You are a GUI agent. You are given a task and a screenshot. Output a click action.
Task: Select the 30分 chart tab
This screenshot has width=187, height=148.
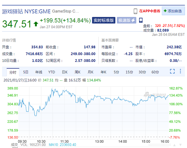point(142,72)
